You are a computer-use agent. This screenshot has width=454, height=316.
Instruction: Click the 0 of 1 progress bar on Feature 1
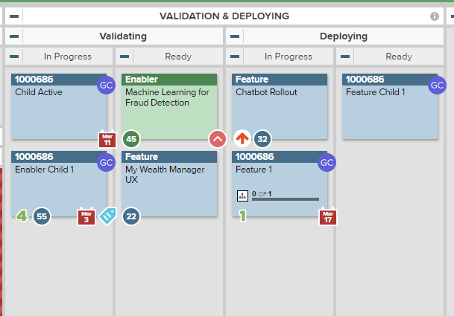point(286,199)
